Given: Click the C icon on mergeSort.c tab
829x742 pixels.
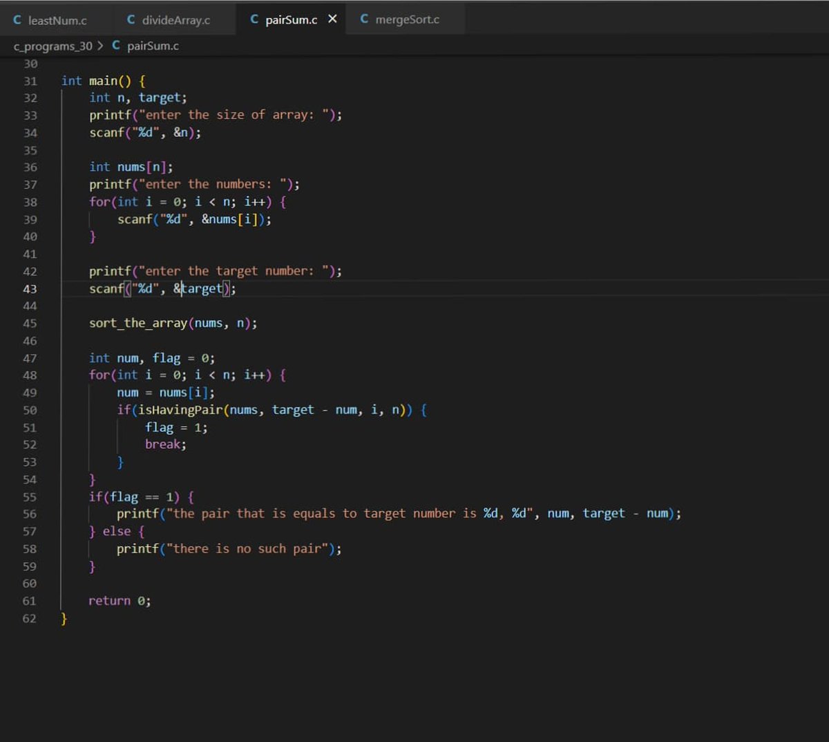Looking at the screenshot, I should tap(364, 19).
